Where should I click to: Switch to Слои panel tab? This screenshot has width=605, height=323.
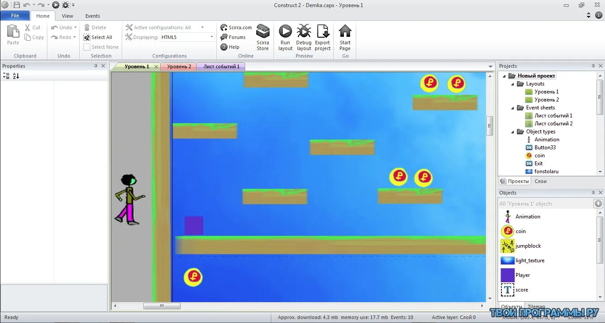pyautogui.click(x=541, y=181)
